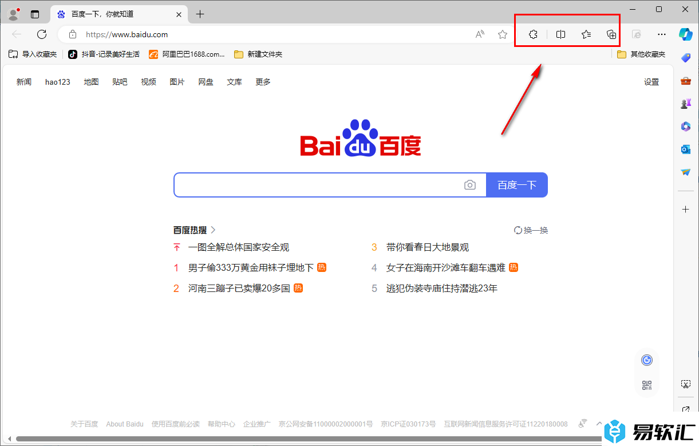Open 阿里巴巴1688.com bookmark

pyautogui.click(x=187, y=54)
